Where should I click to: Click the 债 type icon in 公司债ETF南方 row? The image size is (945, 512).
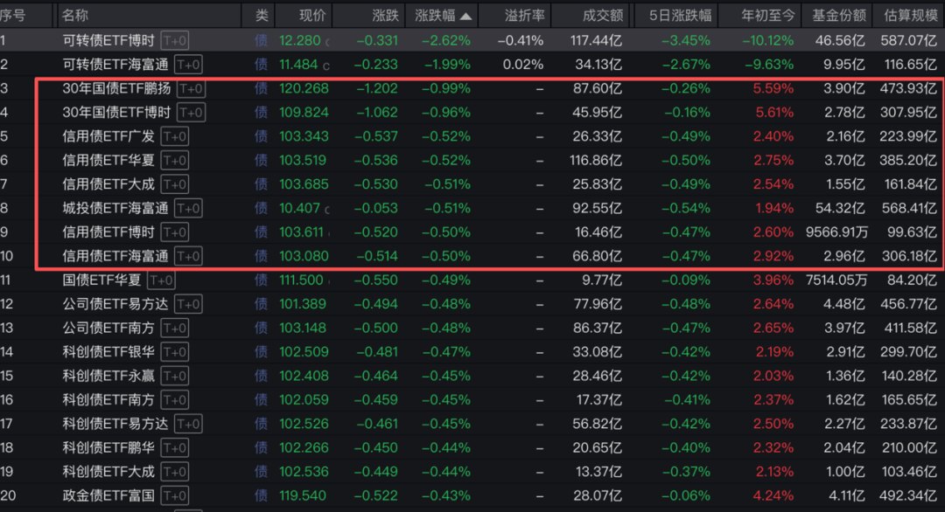pos(261,328)
